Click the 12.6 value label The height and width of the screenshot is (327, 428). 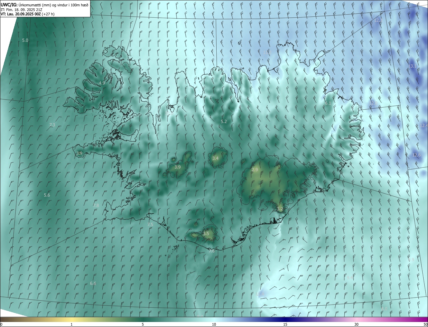coord(416,155)
